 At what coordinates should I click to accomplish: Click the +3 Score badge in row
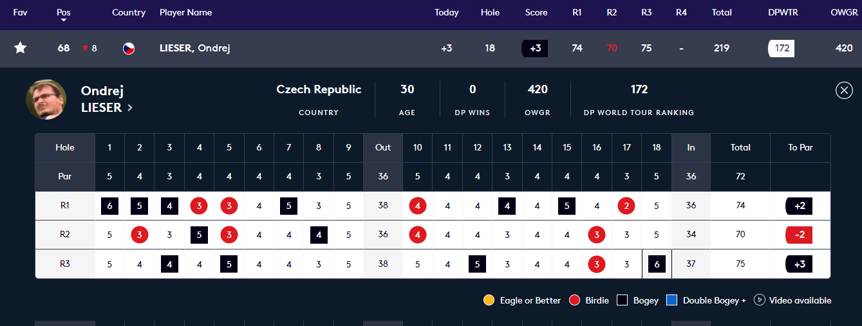(x=534, y=48)
